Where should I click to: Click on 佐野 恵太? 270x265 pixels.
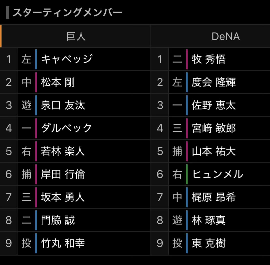214,105
